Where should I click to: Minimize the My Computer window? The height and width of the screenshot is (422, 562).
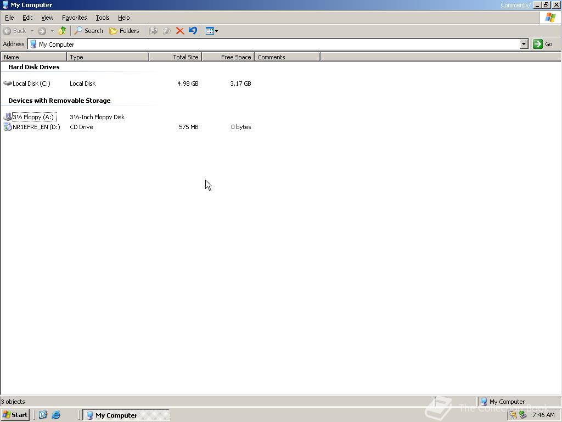click(537, 5)
